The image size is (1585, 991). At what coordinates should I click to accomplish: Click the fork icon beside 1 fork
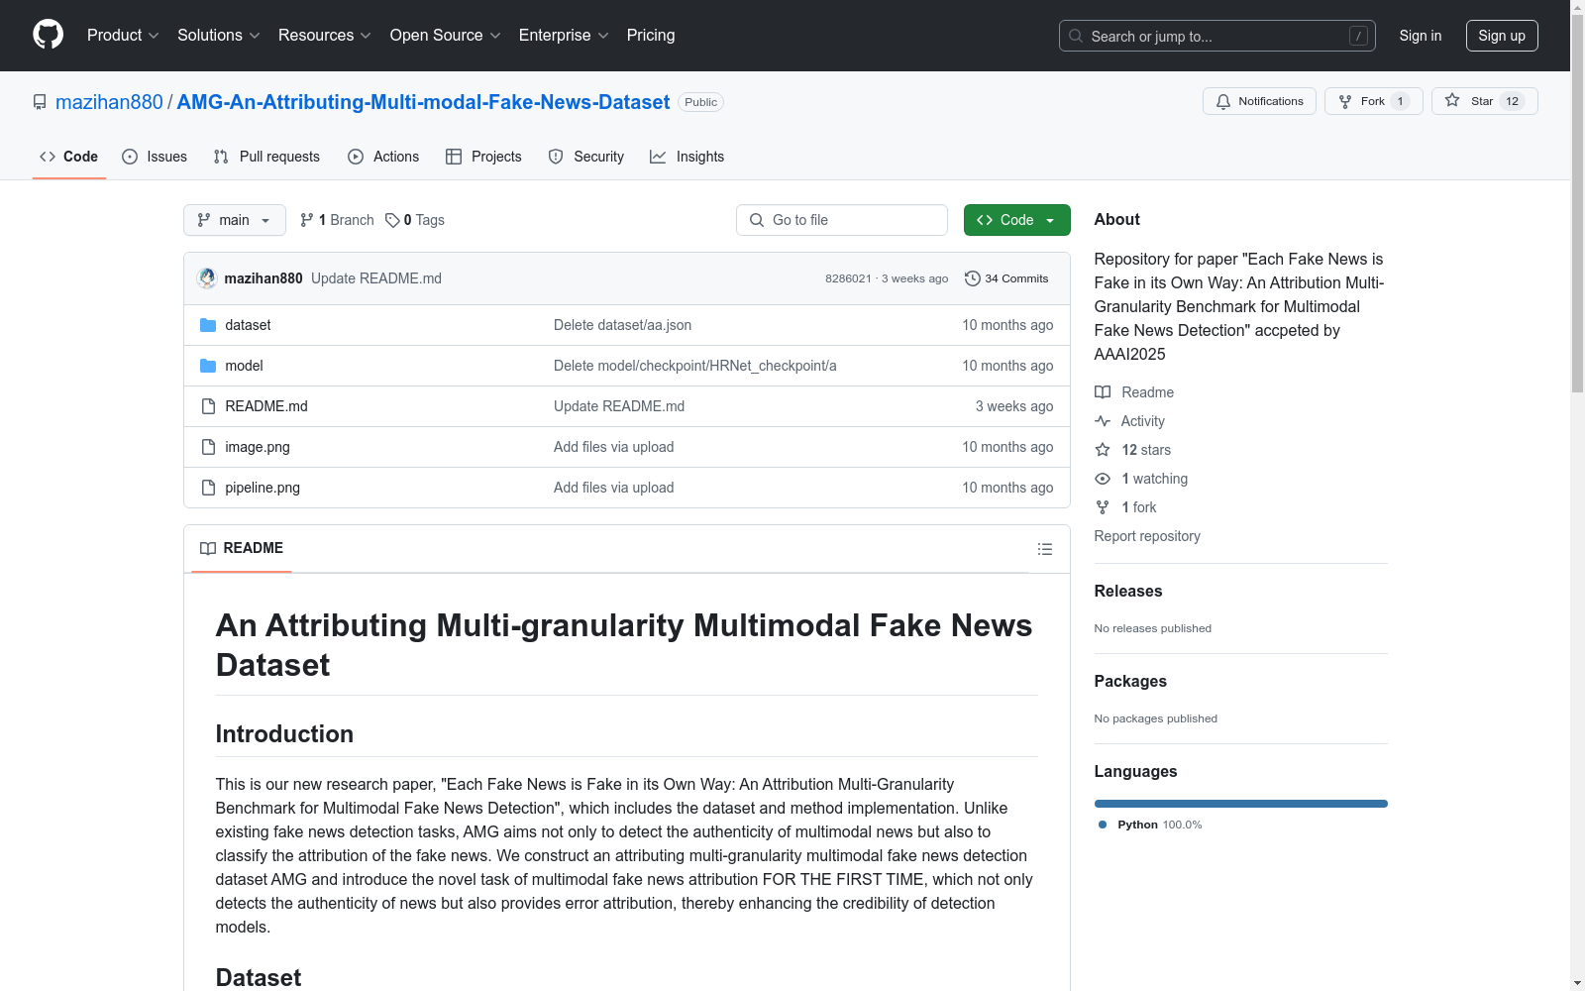pos(1103,507)
